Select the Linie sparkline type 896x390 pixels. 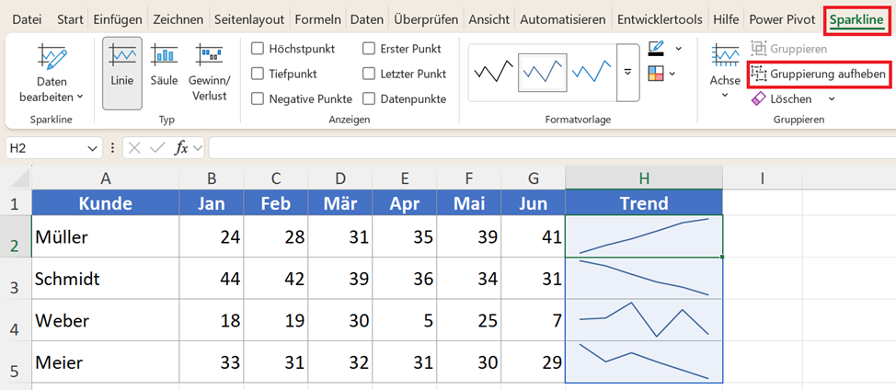pyautogui.click(x=122, y=73)
